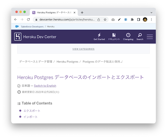Image resolution: width=167 pixels, height=138 pixels.
Task: Open データベースとデータ管理 breadcrumb
Action: (36, 62)
